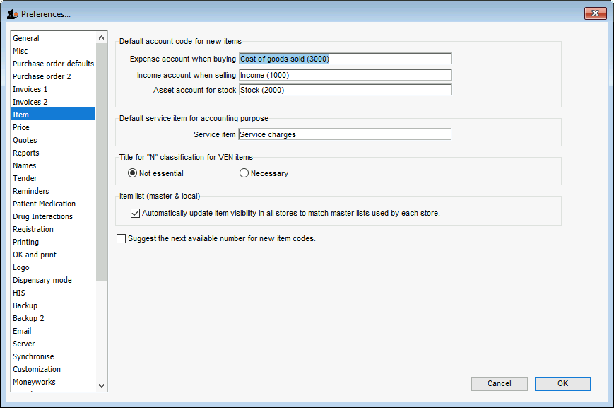Select the Not essential radio option
The height and width of the screenshot is (408, 614).
coord(132,173)
